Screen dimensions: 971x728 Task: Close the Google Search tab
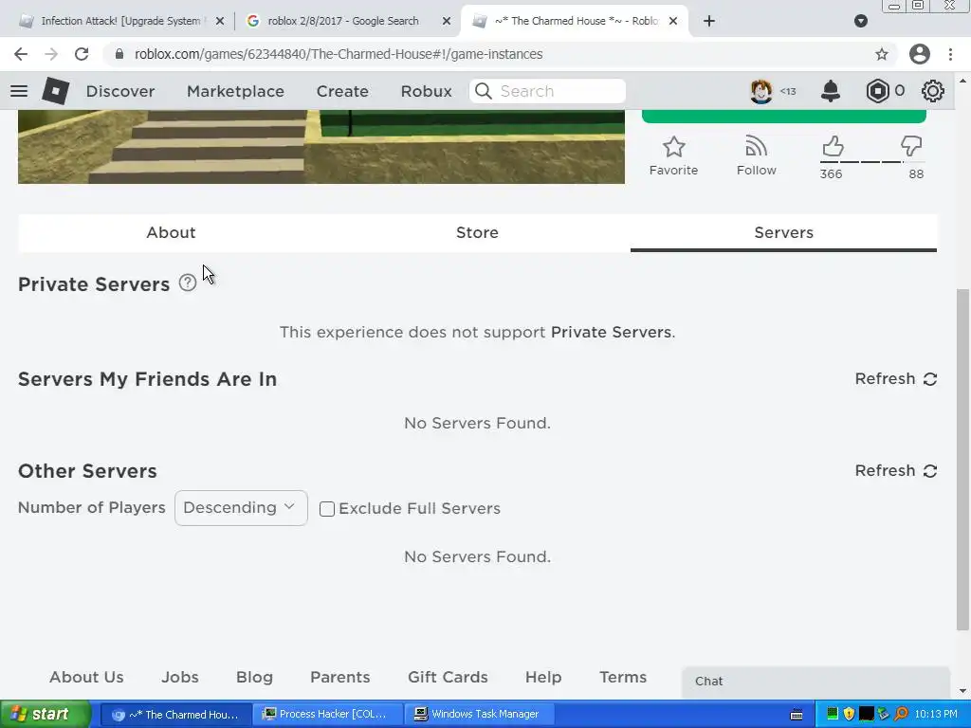pyautogui.click(x=447, y=21)
